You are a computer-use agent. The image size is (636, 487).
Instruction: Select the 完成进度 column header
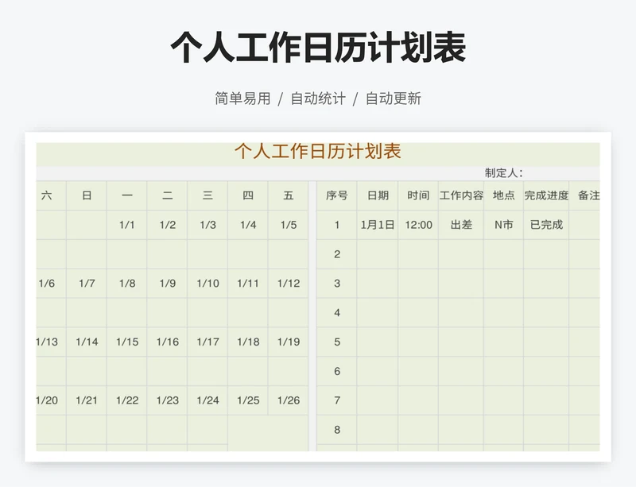[546, 195]
